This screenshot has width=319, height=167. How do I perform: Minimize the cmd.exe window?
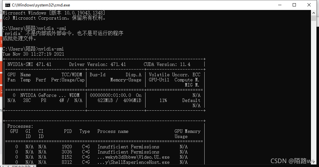click(x=280, y=5)
